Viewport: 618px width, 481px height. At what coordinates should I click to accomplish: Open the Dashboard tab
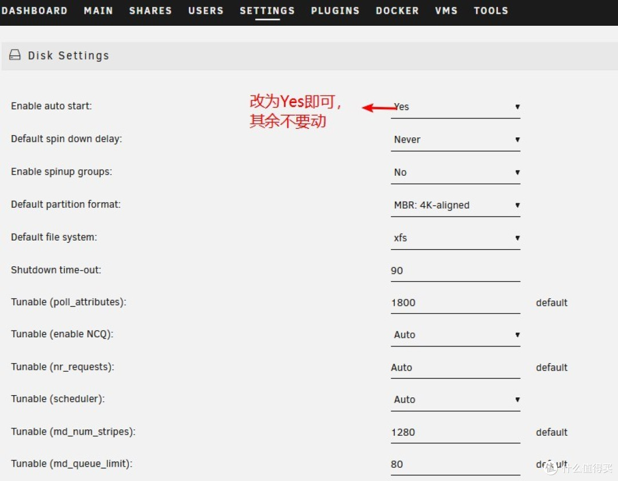[34, 11]
